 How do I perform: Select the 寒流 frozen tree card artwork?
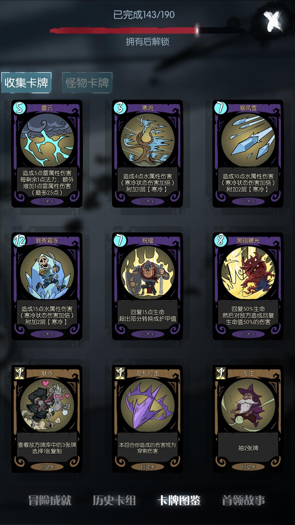(x=147, y=140)
